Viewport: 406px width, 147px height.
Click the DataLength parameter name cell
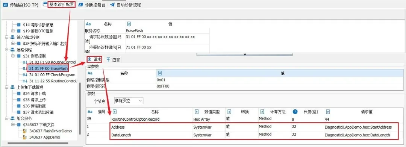121,135
